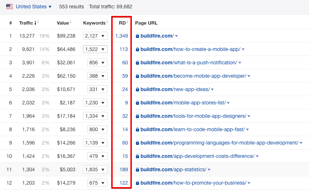Open the become-mobile-app-developer page link
Screen dimensions: 309x190
click(x=193, y=76)
